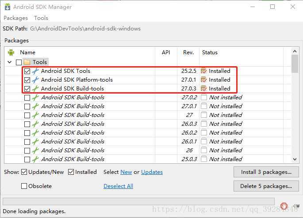Click Installed status icon for Android SDK Tools
The height and width of the screenshot is (218, 303).
point(204,71)
